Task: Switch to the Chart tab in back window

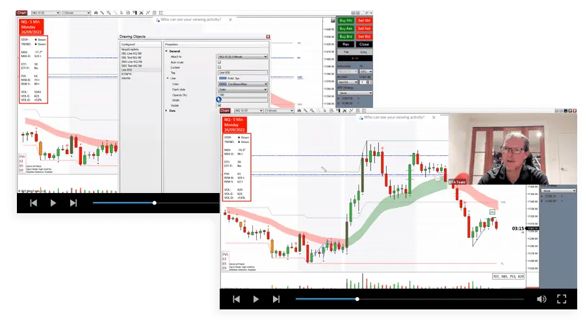Action: tap(22, 12)
